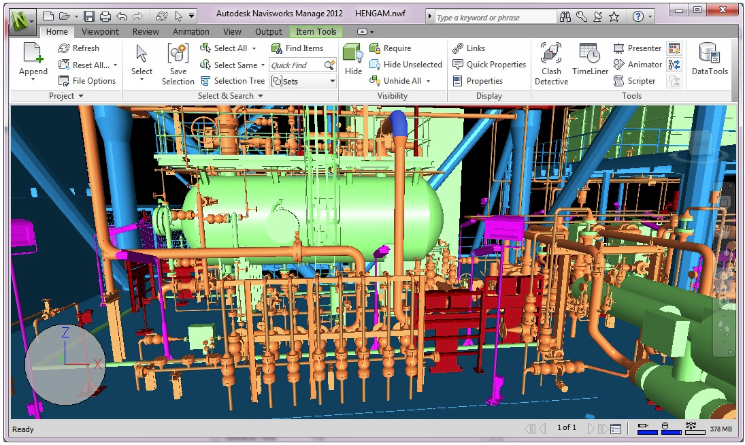Viewport: 745px width, 445px height.
Task: Click the Redo arrow icon
Action: point(138,16)
